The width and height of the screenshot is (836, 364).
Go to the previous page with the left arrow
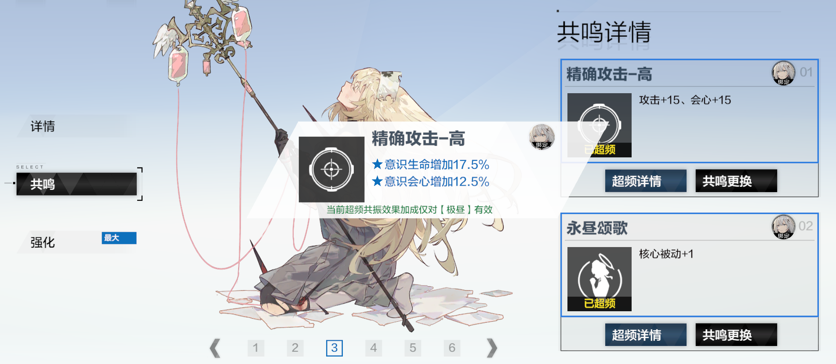click(x=215, y=348)
